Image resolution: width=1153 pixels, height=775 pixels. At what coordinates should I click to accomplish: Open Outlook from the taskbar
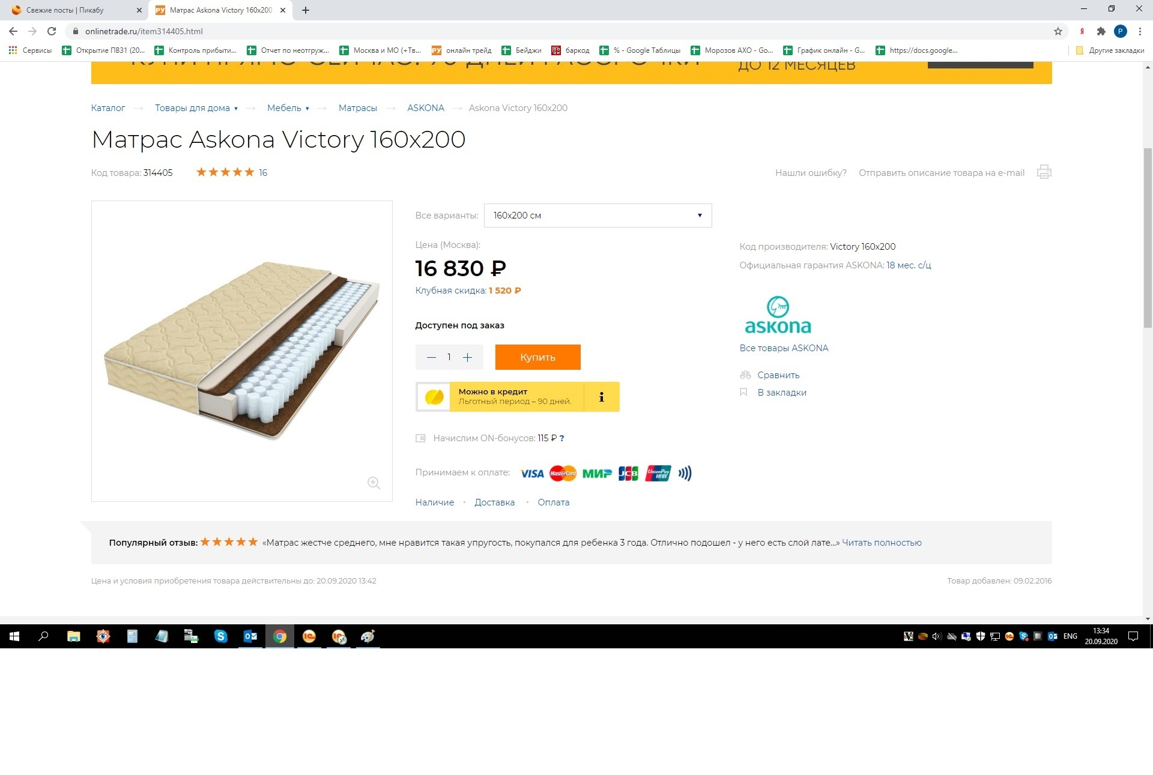click(x=250, y=636)
